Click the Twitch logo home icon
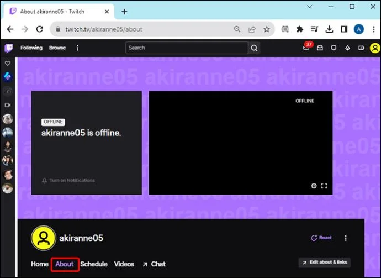 pyautogui.click(x=9, y=48)
